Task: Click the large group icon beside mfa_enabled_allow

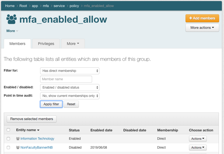Action: 12,19
